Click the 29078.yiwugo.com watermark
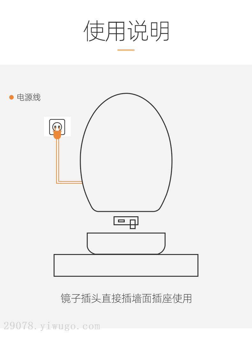Image resolution: width=252 pixels, height=342 pixels. (52, 326)
